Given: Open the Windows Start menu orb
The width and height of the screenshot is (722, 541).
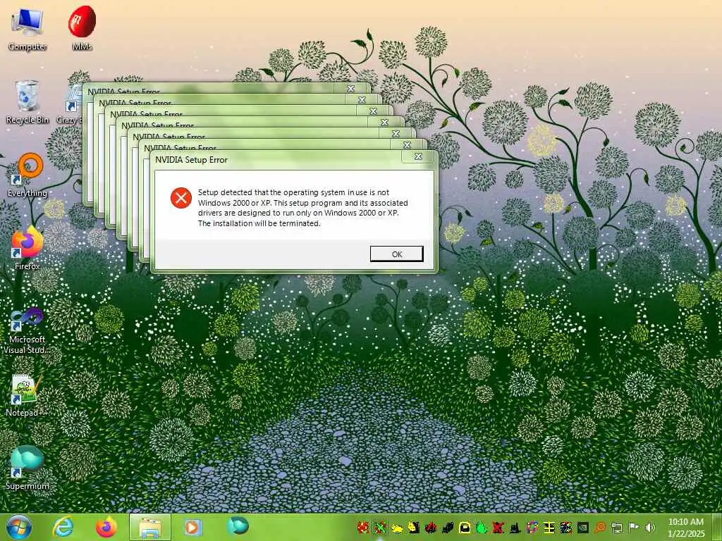Looking at the screenshot, I should coord(19,527).
